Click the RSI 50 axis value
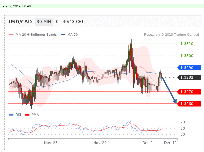The image size is (204, 152). [183, 128]
